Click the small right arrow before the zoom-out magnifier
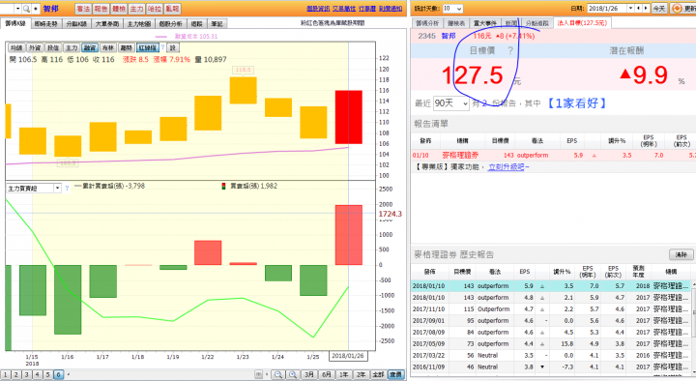 pos(268,374)
